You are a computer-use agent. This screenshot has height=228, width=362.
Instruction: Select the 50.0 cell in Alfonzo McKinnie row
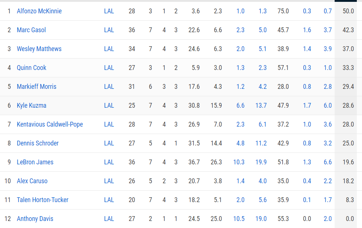348,11
